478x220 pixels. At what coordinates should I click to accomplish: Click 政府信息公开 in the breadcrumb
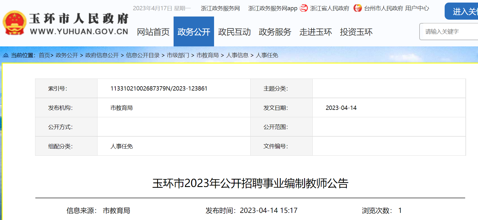tap(102, 55)
